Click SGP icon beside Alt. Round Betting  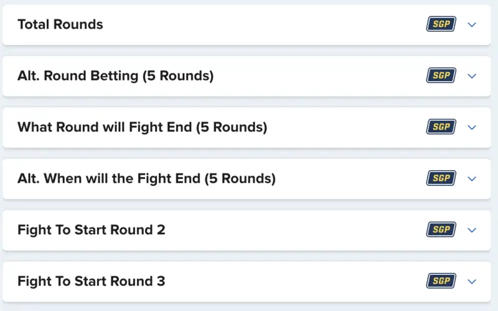tap(441, 75)
